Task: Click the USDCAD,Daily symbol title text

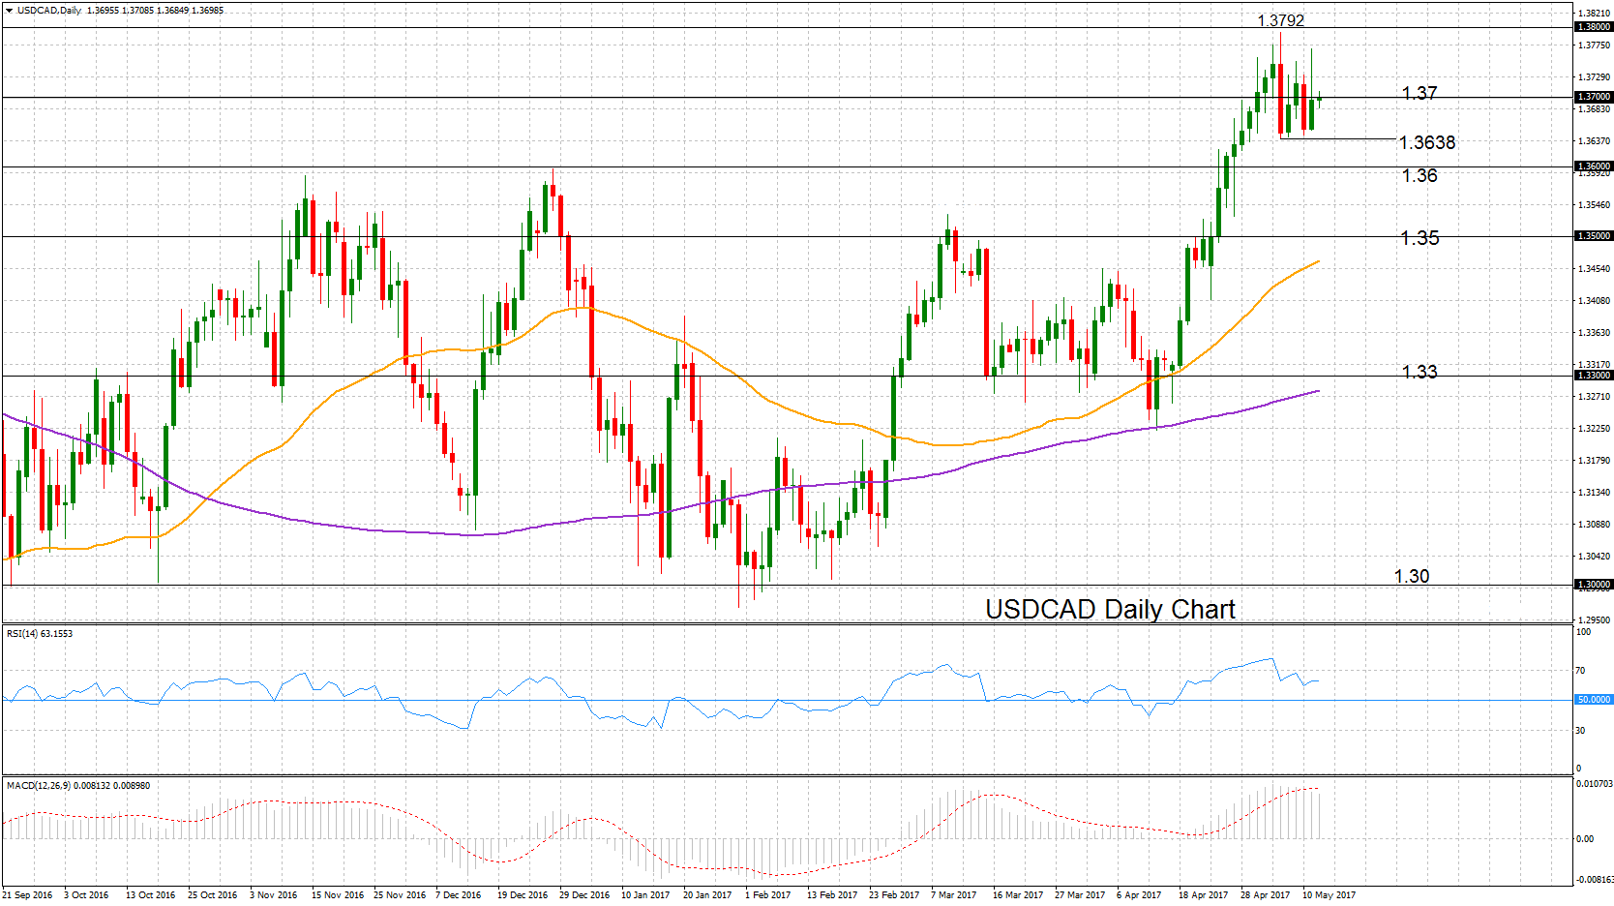Action: pyautogui.click(x=49, y=11)
